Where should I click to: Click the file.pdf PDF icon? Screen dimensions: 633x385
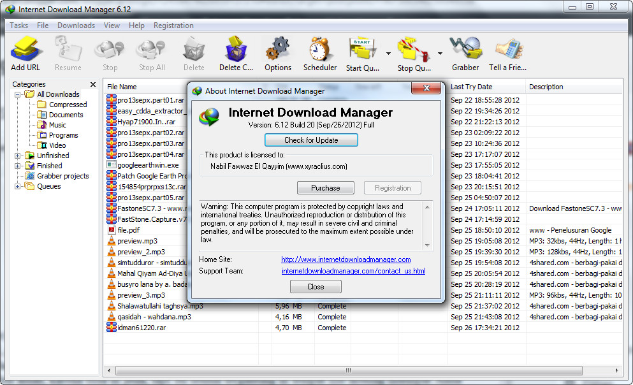(112, 230)
